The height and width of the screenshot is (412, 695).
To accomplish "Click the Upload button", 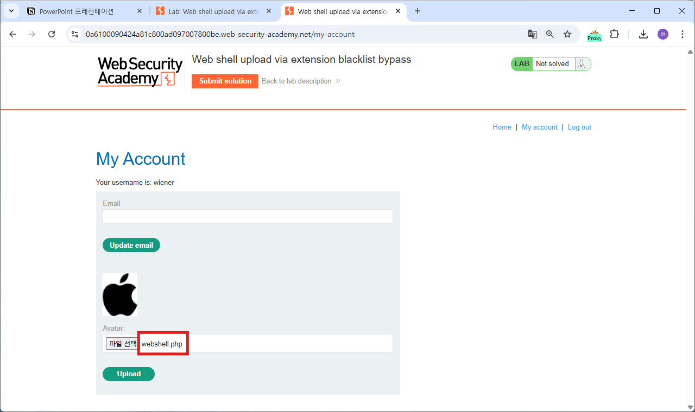I will [x=129, y=374].
